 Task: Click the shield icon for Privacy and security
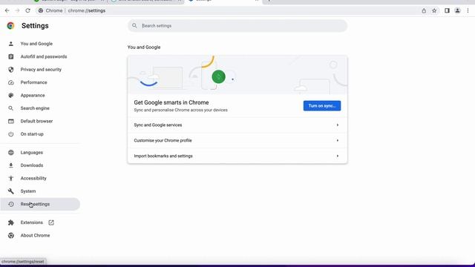[x=11, y=70]
